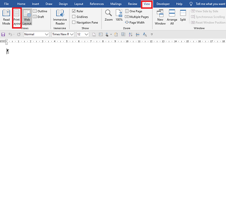226x209 pixels.
Task: Switch to the Insert tab
Action: point(36,4)
